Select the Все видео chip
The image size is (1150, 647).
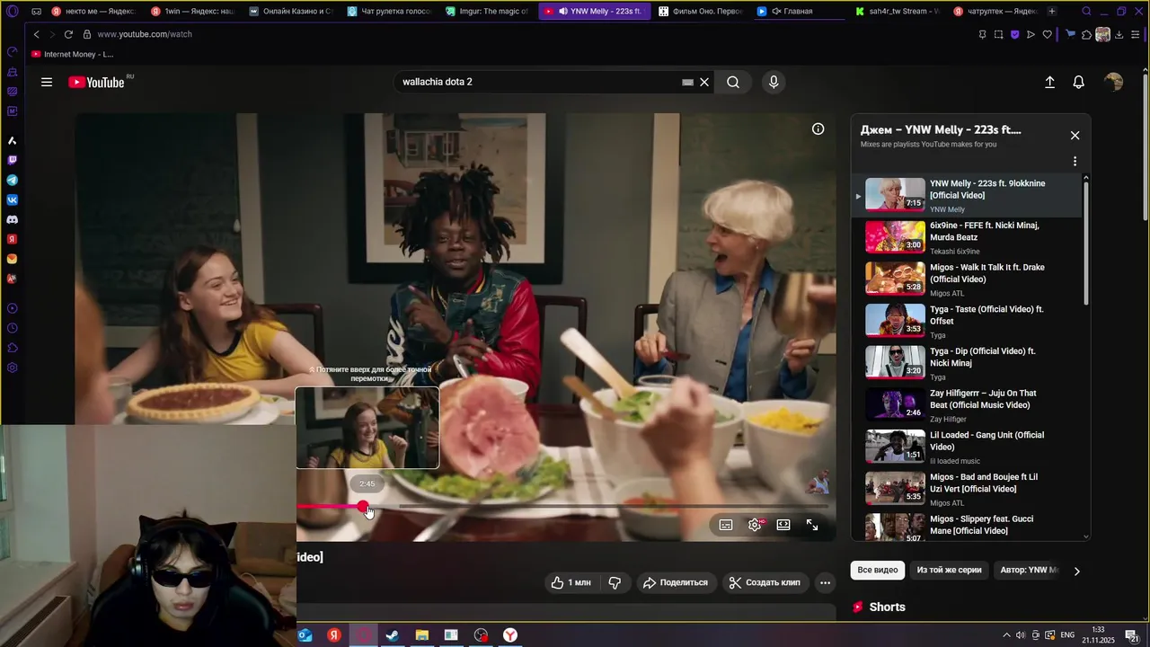tap(878, 570)
